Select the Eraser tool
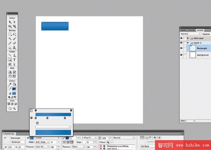Viewport: 211px width, 150px height. (15, 43)
